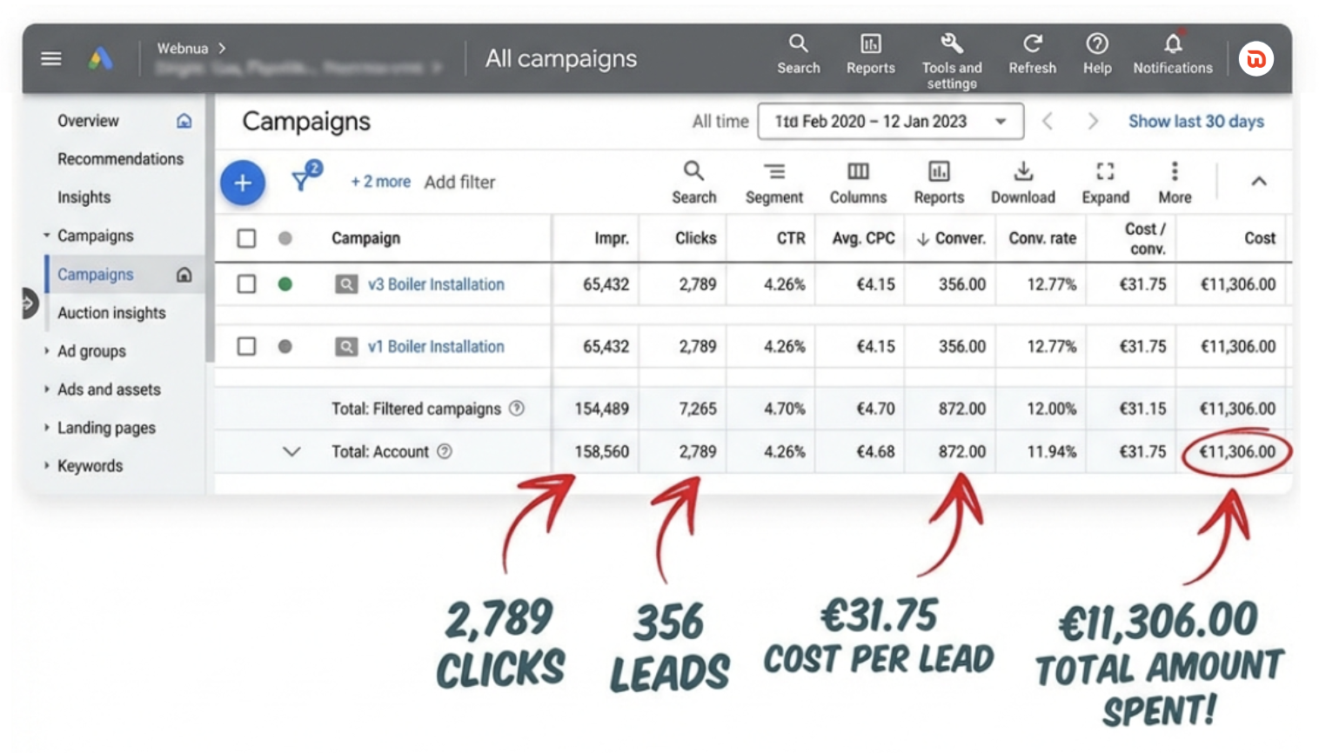Toggle gray status dot for v1 Boiler Installation
This screenshot has width=1319, height=753.
285,347
